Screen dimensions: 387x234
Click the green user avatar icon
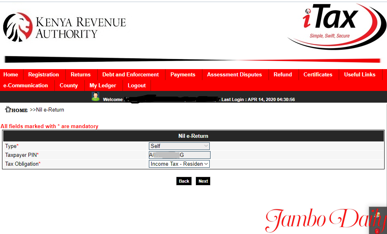pyautogui.click(x=95, y=97)
